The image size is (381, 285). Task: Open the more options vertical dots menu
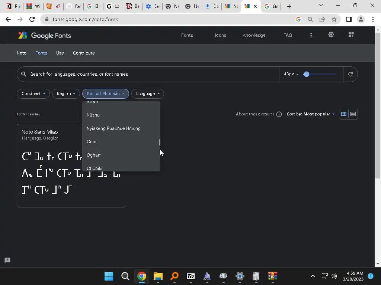tap(311, 35)
